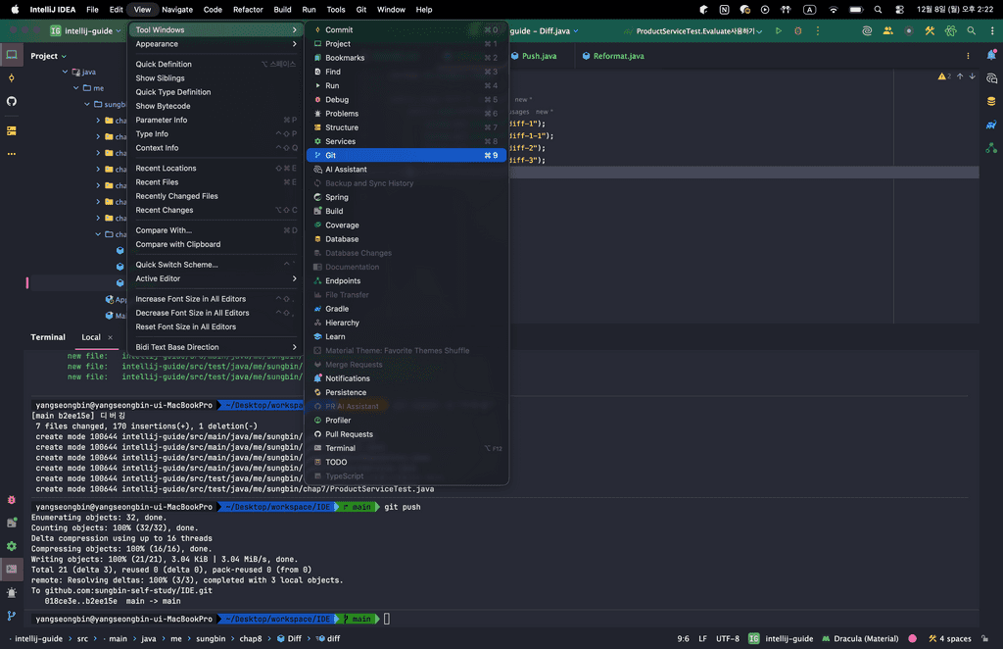
Task: Open the Commit tool icon in the left sidebar
Action: [x=12, y=78]
